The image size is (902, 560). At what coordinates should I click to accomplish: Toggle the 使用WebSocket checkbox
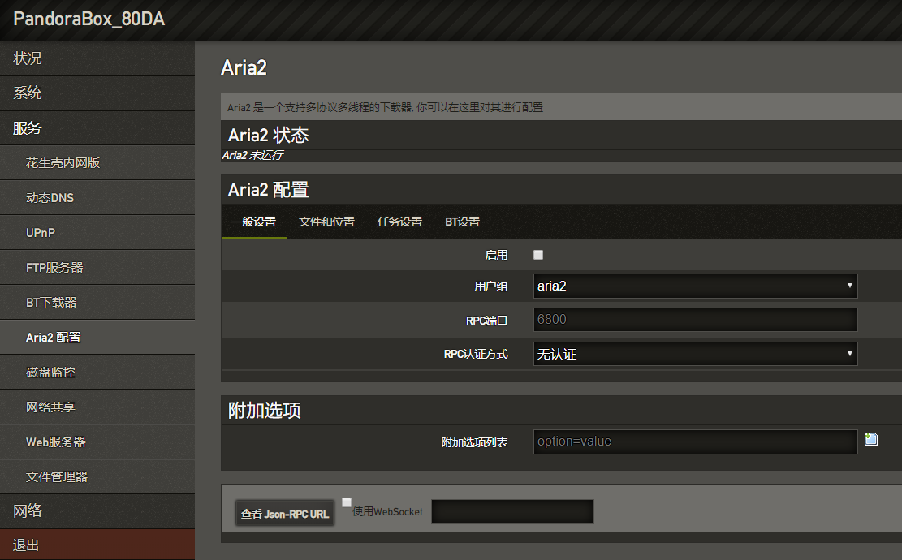point(347,502)
